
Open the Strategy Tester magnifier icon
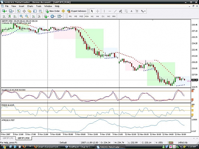(40, 11)
